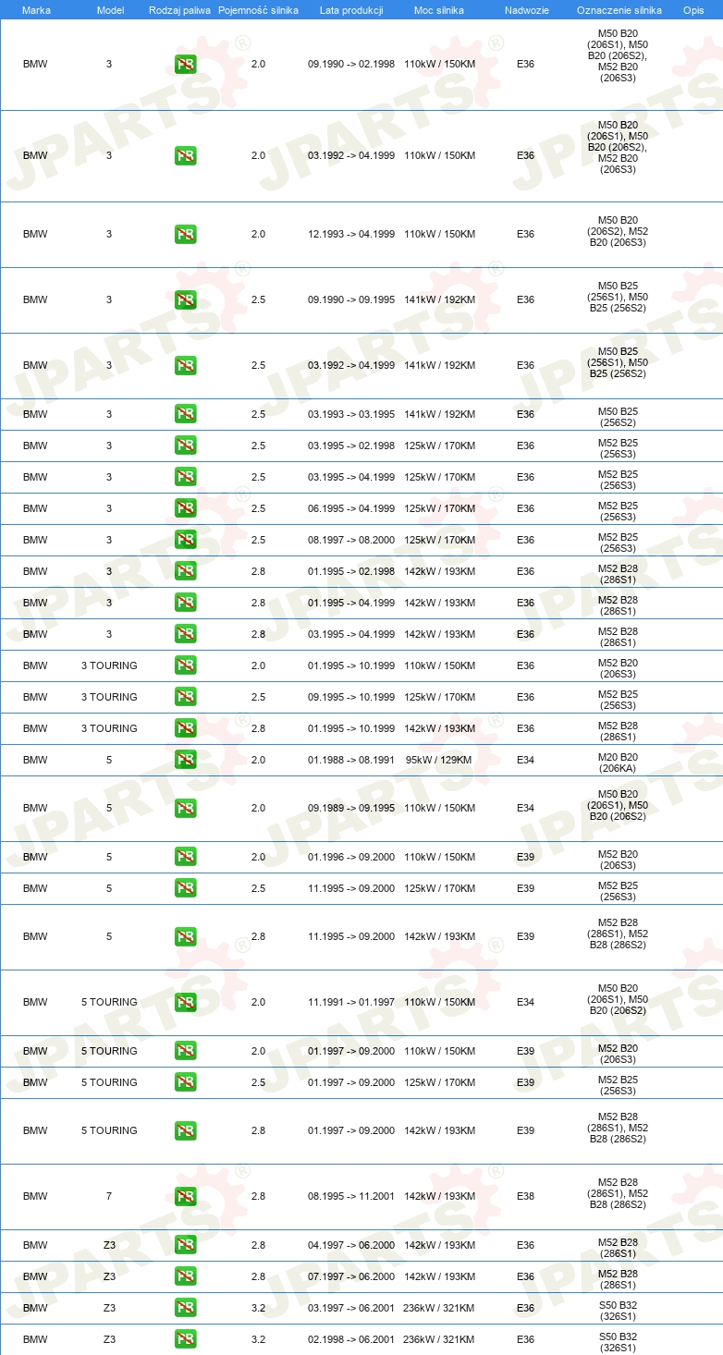The height and width of the screenshot is (1355, 723).
Task: Click fuel icon in Z3 04.1997 -> 06.2000 row
Action: [x=185, y=1245]
